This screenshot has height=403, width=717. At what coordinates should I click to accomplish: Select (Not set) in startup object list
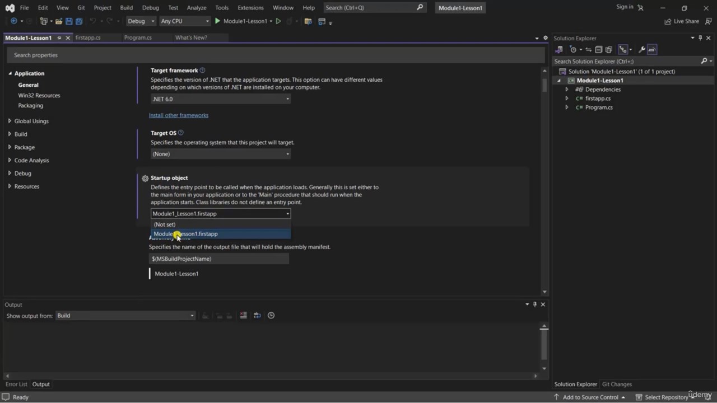(221, 224)
